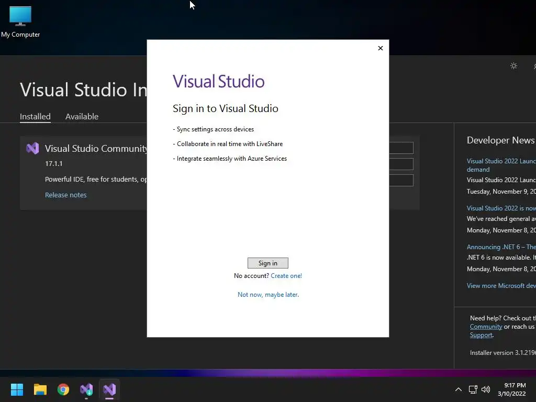The image size is (536, 402).
Task: Click 'Collaborate in real time with LiveShare' text
Action: (230, 144)
